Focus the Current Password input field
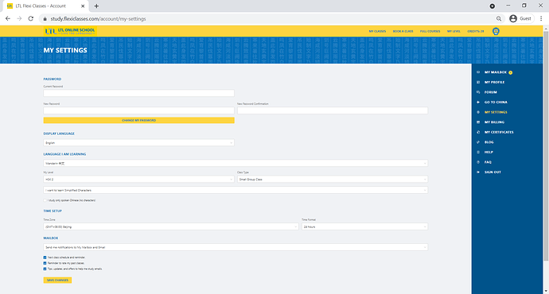Viewport: 549px width, 294px height. click(x=138, y=93)
